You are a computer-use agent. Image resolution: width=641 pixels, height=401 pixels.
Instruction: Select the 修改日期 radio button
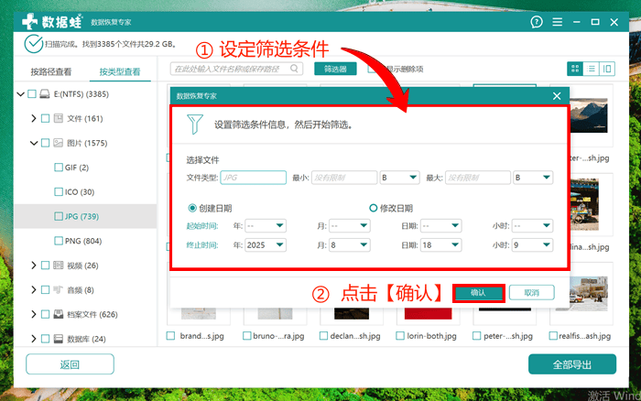click(373, 208)
